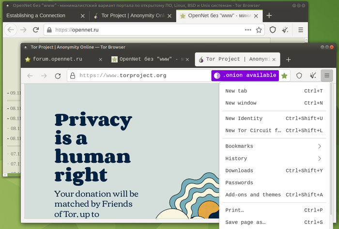The image size is (339, 229).
Task: Close the Tor Project tab in front window
Action: [274, 60]
